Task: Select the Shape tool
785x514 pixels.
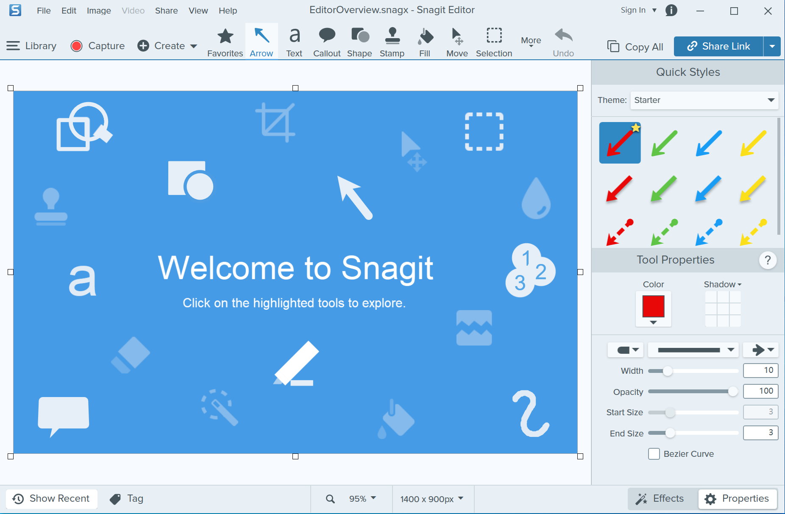Action: 359,42
